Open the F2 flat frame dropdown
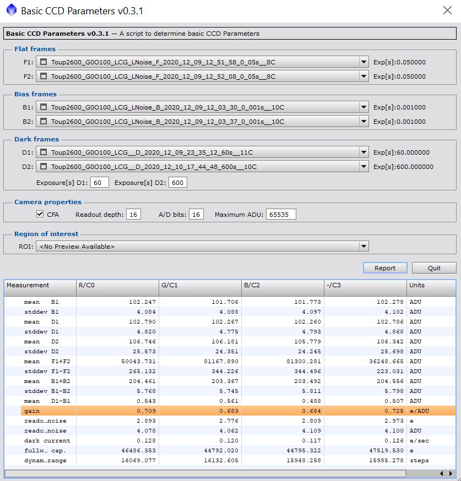Image resolution: width=461 pixels, height=481 pixels. click(364, 76)
